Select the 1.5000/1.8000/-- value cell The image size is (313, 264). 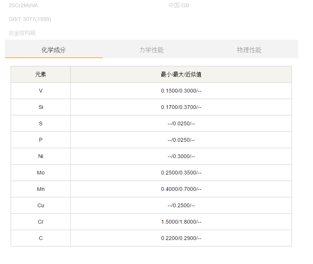[x=181, y=222]
